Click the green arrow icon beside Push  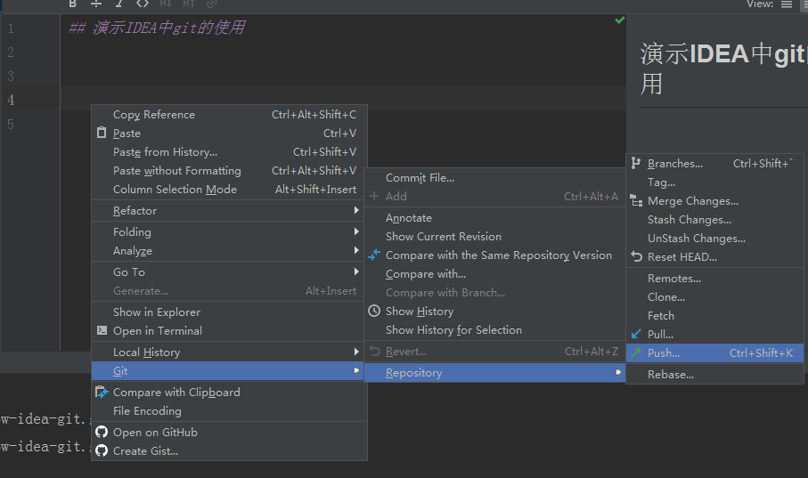636,352
